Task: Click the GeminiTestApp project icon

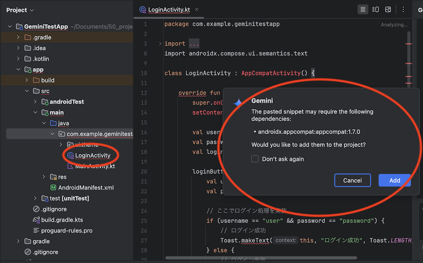Action: tap(19, 26)
